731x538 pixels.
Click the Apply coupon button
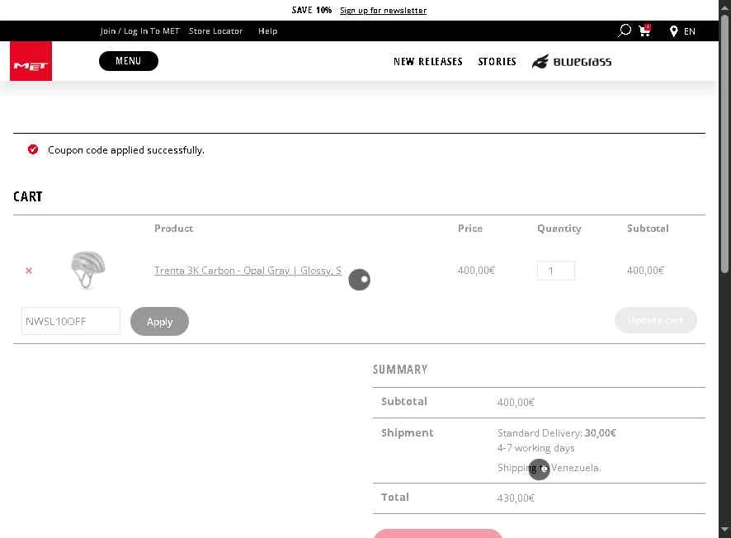coord(159,321)
